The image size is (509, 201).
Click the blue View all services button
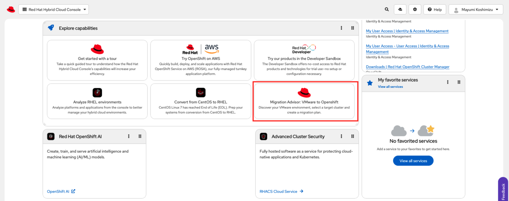pos(413,161)
